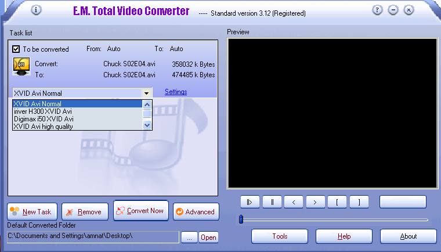Start conversion with Convert Now
Viewport: 441px width, 252px height.
[141, 211]
